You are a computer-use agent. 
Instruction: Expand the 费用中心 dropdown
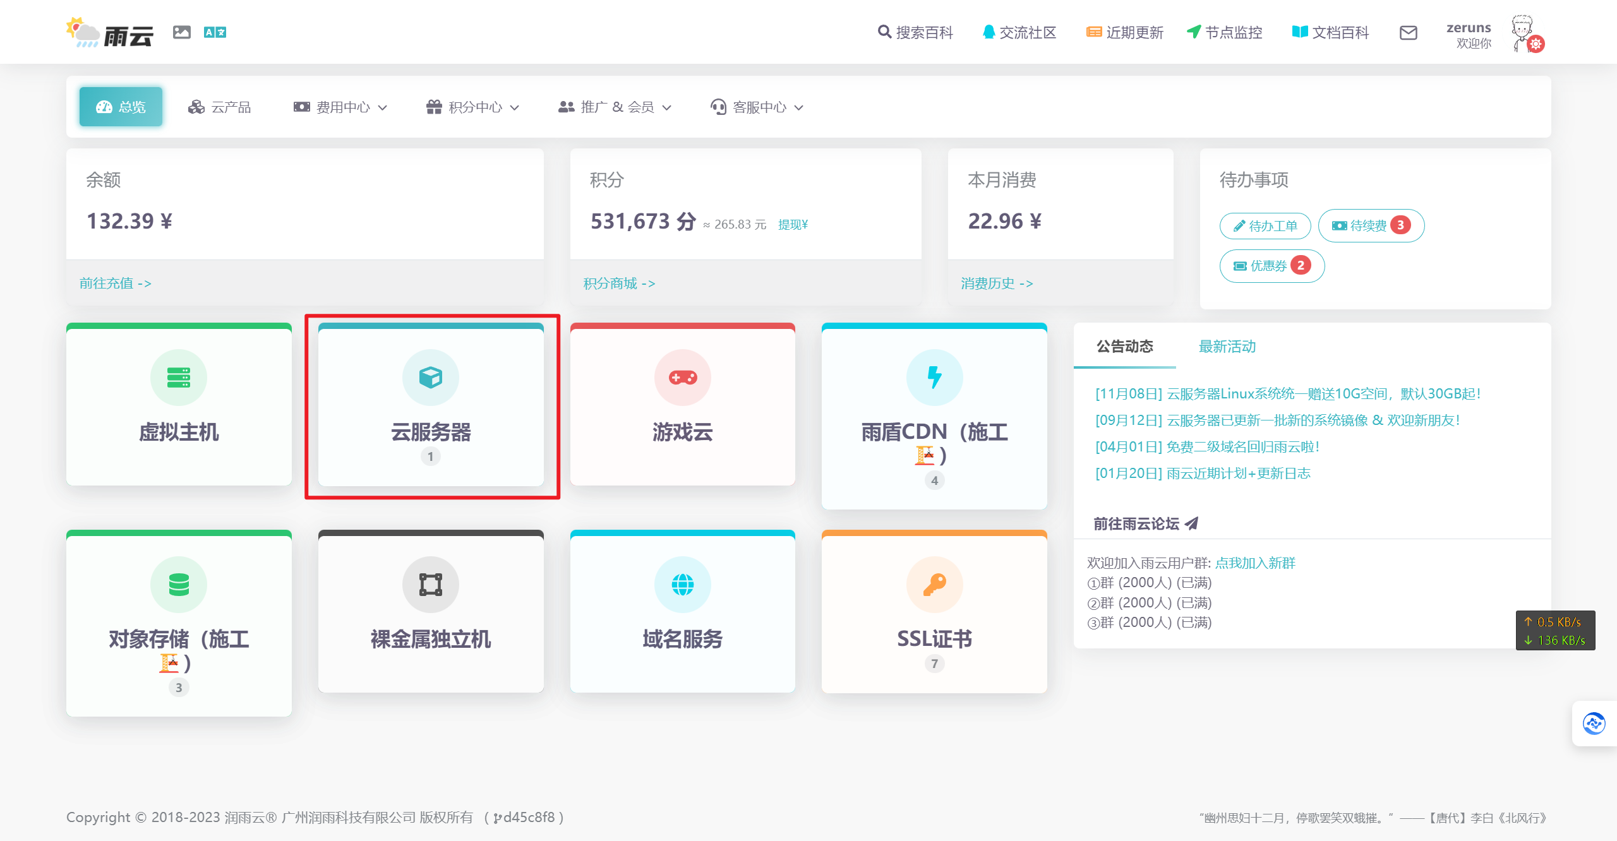click(x=340, y=107)
